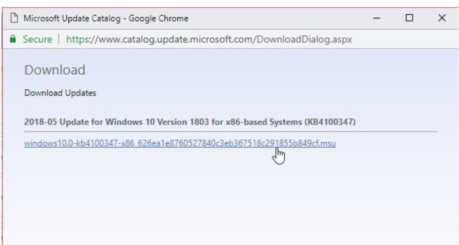Click the '2018-05 Update for Windows 10 Version 1803' title

[x=190, y=122]
